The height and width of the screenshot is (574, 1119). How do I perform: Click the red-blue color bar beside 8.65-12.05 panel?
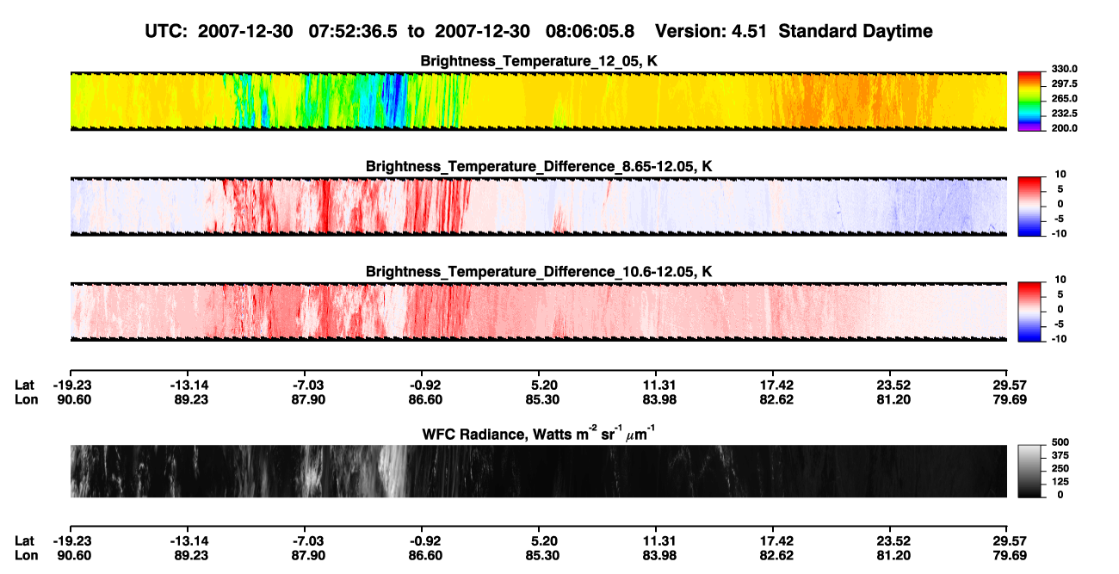(x=1029, y=205)
